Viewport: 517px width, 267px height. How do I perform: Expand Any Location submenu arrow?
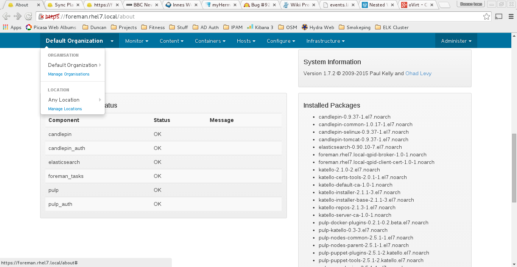coord(100,100)
